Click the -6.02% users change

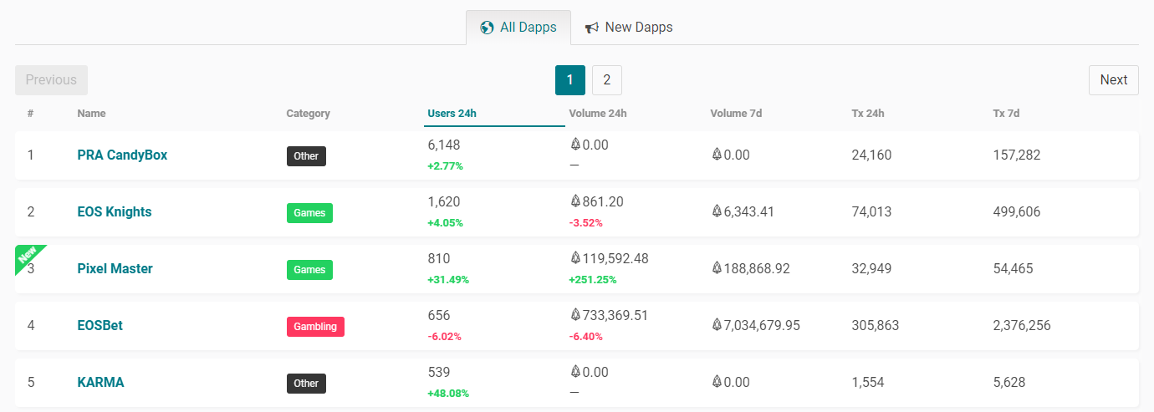pyautogui.click(x=444, y=337)
